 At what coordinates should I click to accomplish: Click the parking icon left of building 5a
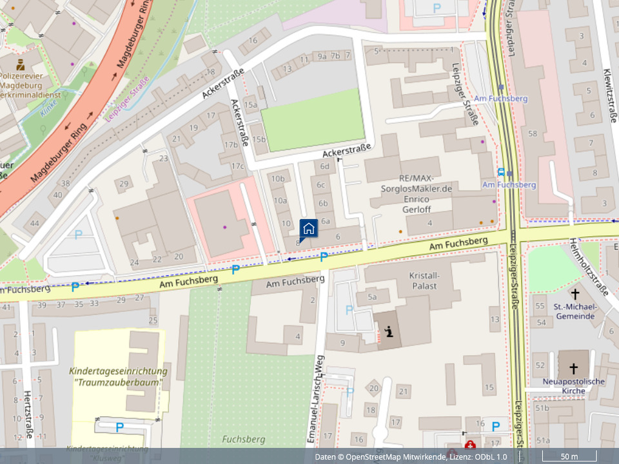349,310
